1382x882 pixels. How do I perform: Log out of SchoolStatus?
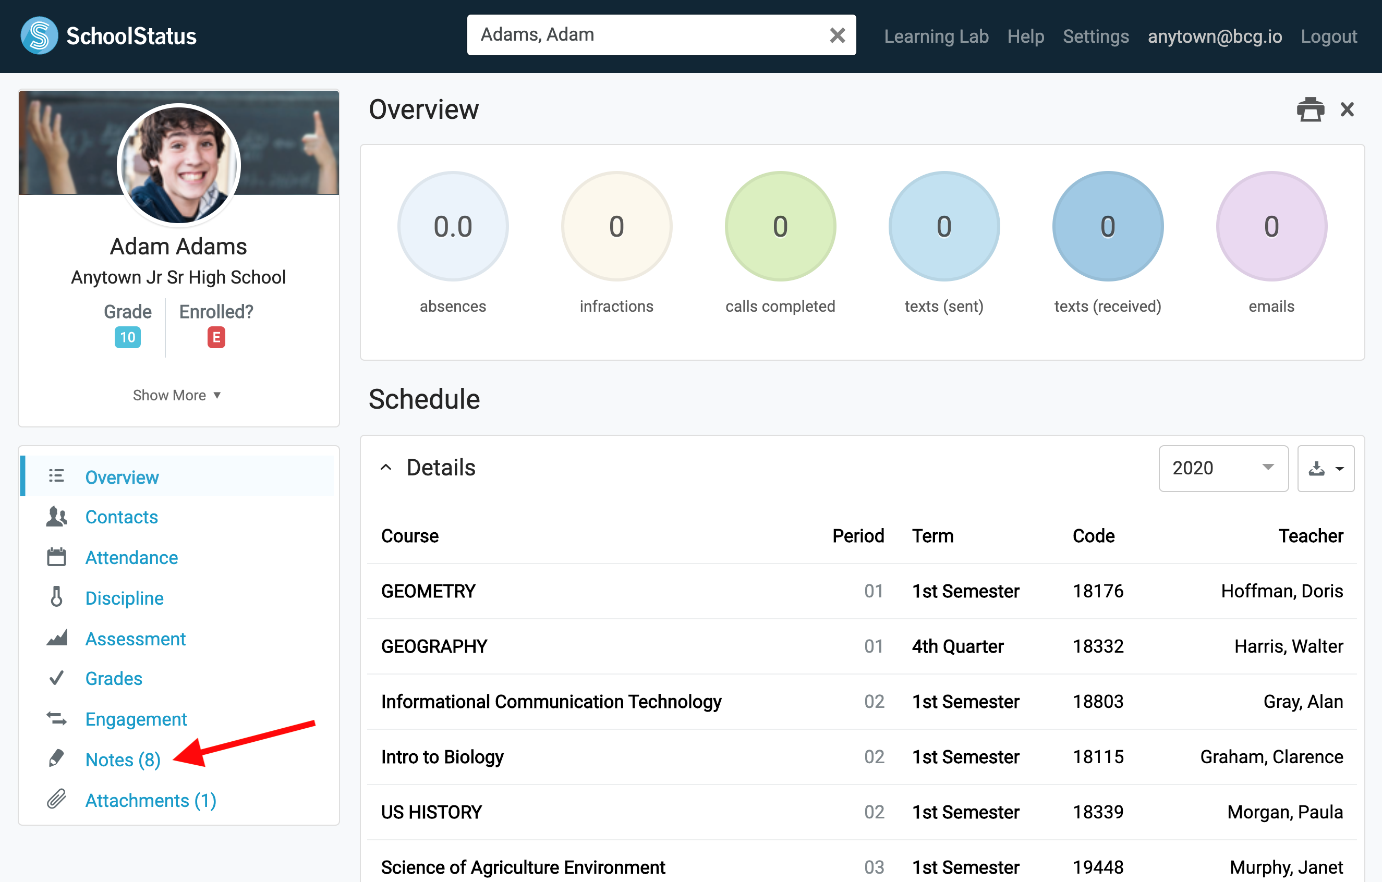coord(1329,36)
